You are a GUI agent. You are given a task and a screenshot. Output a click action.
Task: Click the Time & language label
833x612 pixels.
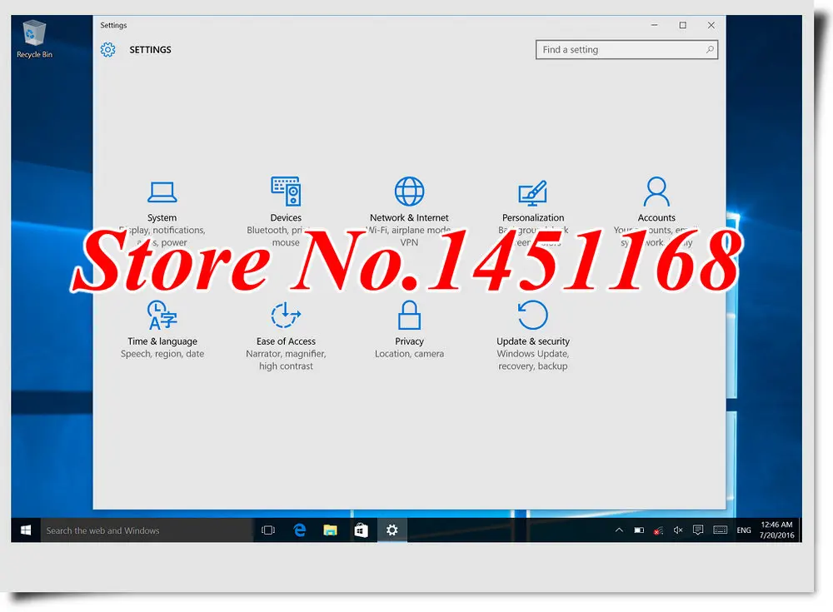pos(162,341)
